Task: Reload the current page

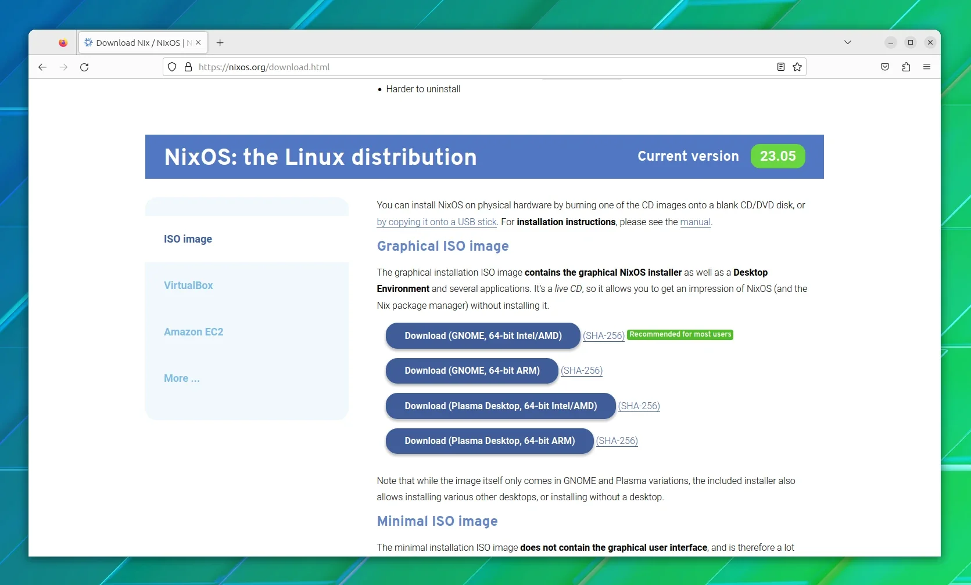Action: (x=84, y=67)
